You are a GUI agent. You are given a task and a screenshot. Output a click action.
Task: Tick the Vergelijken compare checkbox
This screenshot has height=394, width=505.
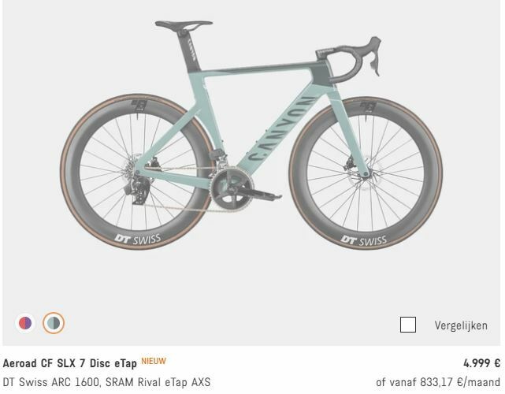[x=408, y=325]
